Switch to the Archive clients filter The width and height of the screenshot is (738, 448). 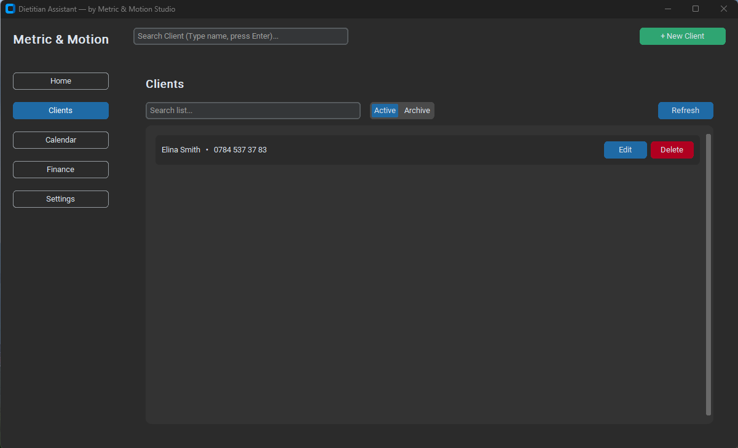click(x=417, y=111)
